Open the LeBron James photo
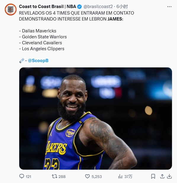177x183 pixels. [x=96, y=119]
